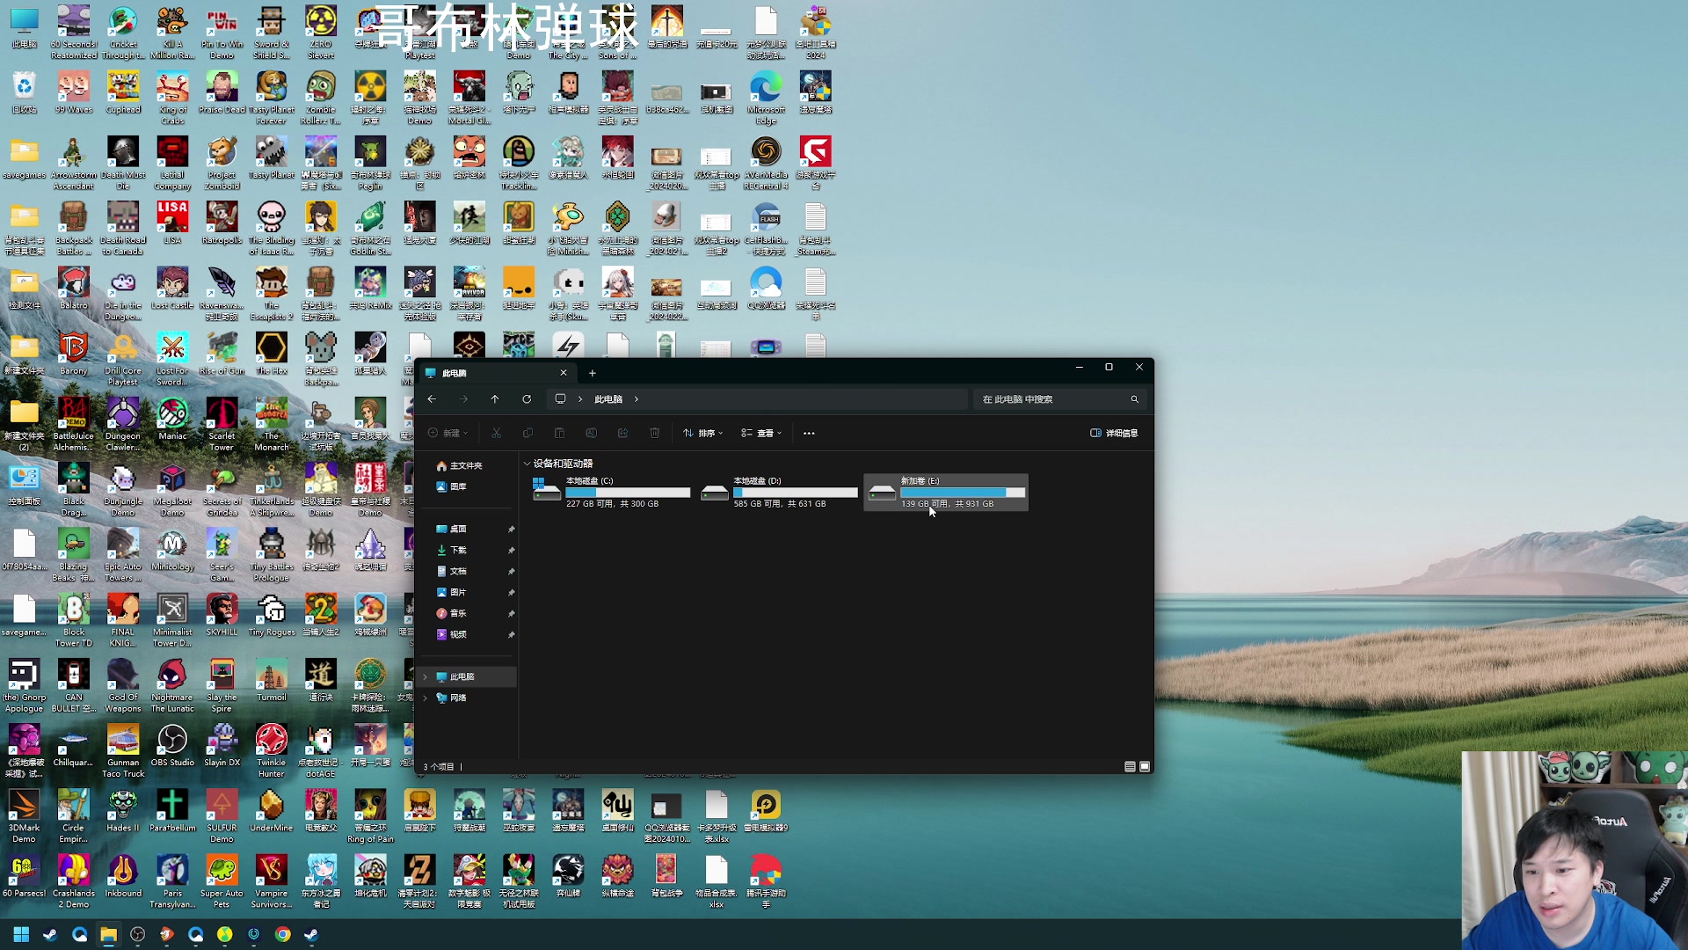The image size is (1688, 950).
Task: Expand the 此电脑 tree node chevron
Action: tap(426, 676)
